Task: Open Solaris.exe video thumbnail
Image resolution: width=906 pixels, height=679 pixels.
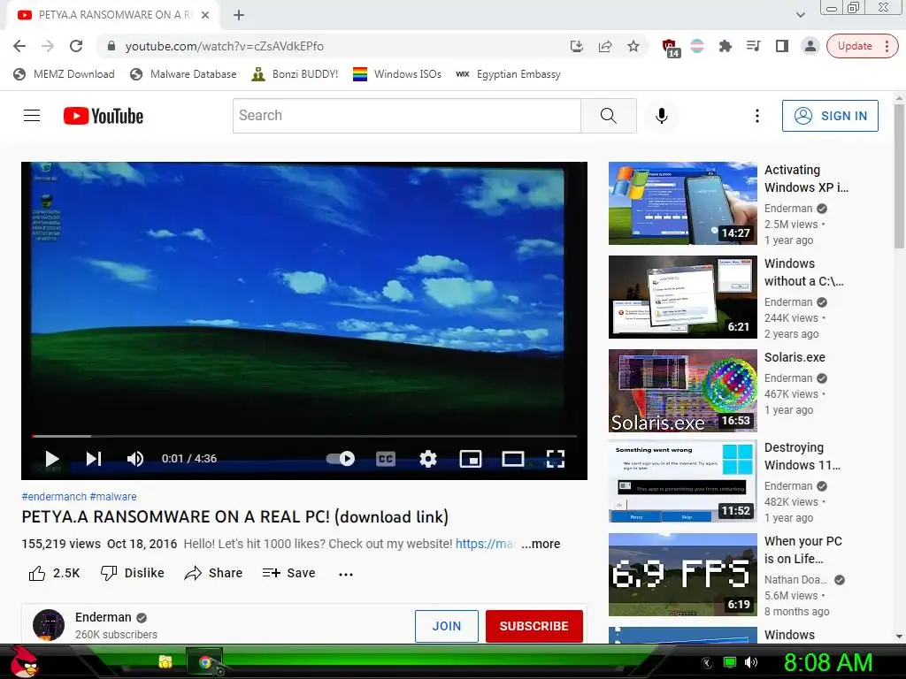Action: [682, 390]
